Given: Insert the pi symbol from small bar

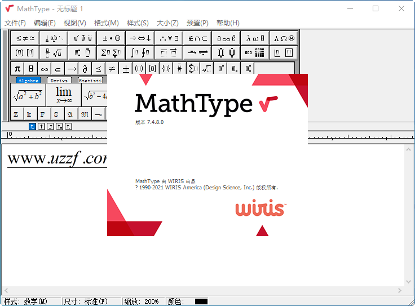Looking at the screenshot, I should coord(17,69).
